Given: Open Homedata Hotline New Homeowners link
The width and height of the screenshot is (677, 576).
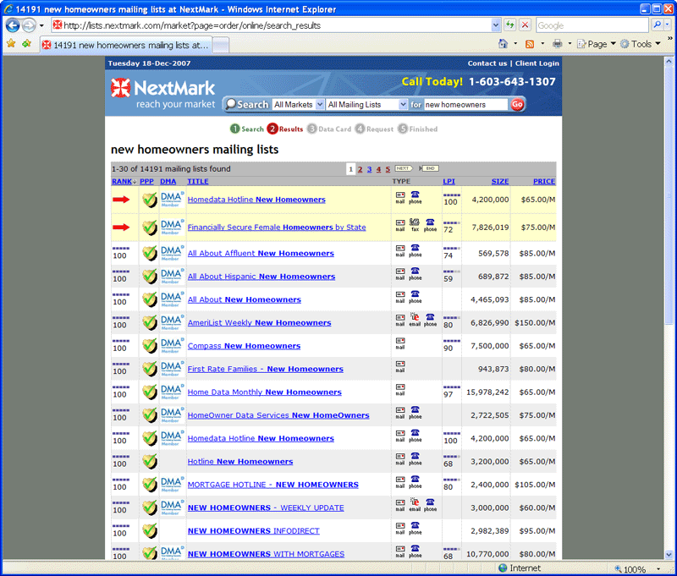Looking at the screenshot, I should [256, 200].
